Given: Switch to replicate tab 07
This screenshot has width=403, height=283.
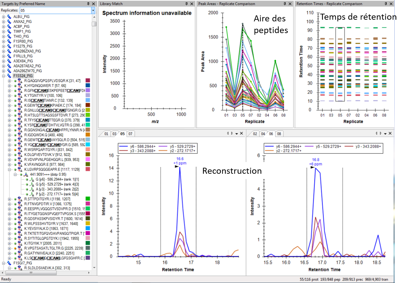Looking at the screenshot, I should tap(131, 134).
